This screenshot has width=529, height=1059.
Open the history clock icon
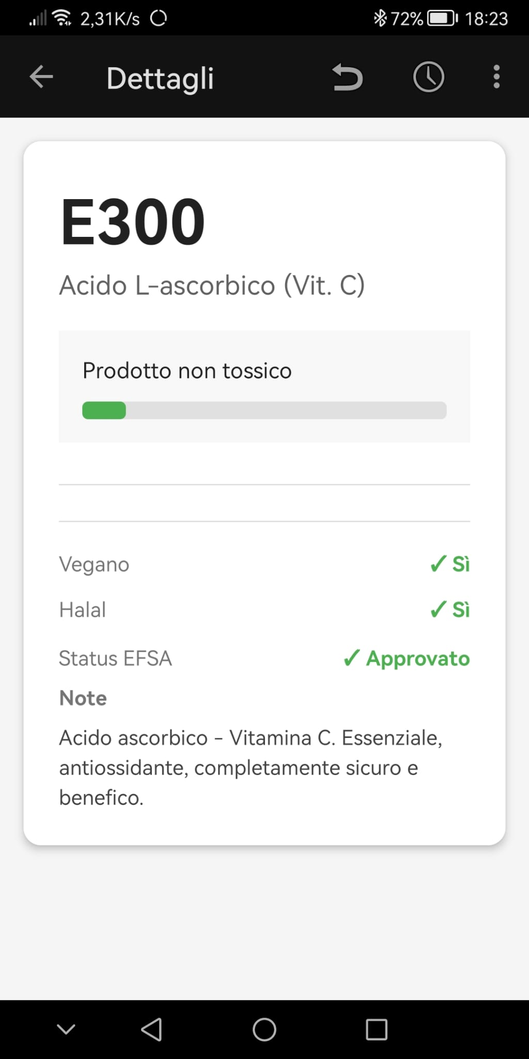[x=428, y=77]
